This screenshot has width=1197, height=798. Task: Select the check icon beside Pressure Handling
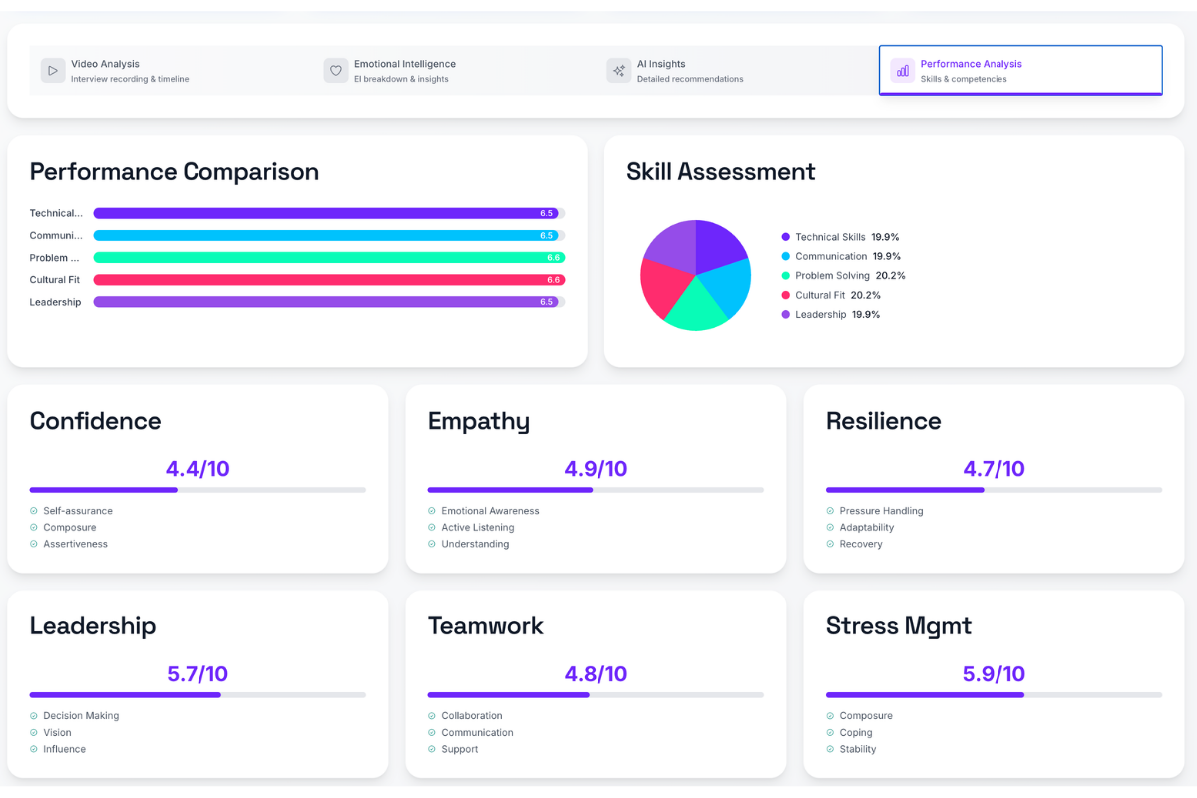pyautogui.click(x=829, y=510)
